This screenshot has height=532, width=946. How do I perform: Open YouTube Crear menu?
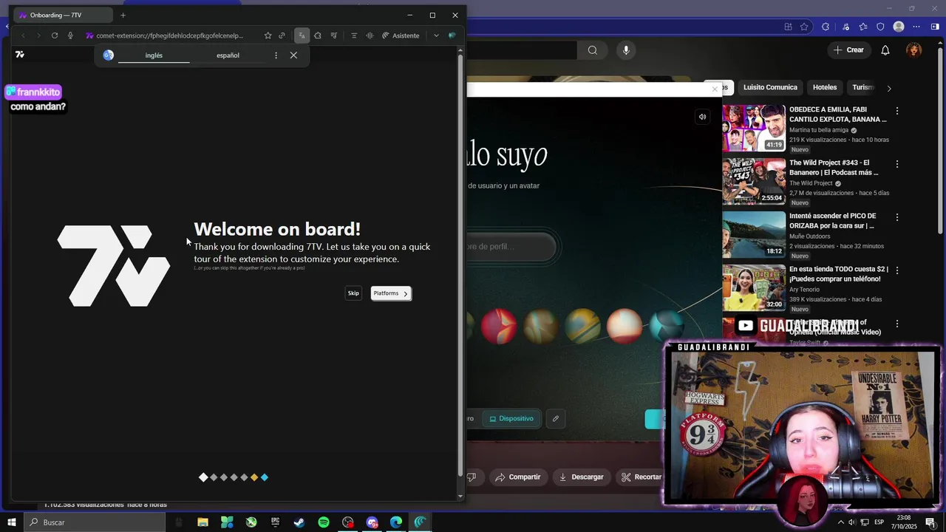tap(848, 50)
